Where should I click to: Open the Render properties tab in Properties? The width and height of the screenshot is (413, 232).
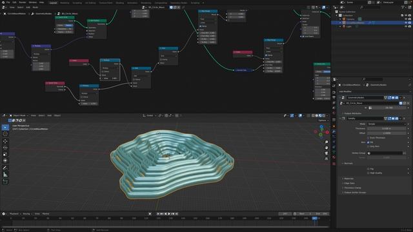(334, 92)
